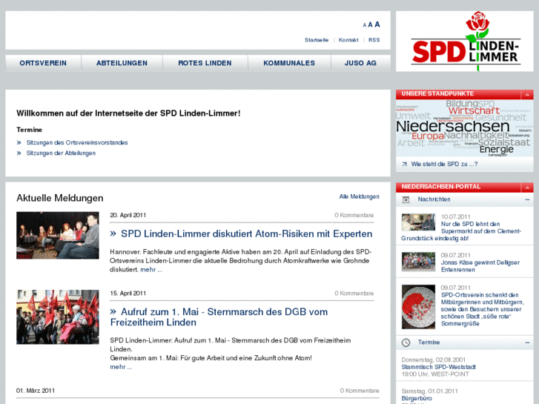
Task: Click the Nachrichten section header
Action: (465, 199)
